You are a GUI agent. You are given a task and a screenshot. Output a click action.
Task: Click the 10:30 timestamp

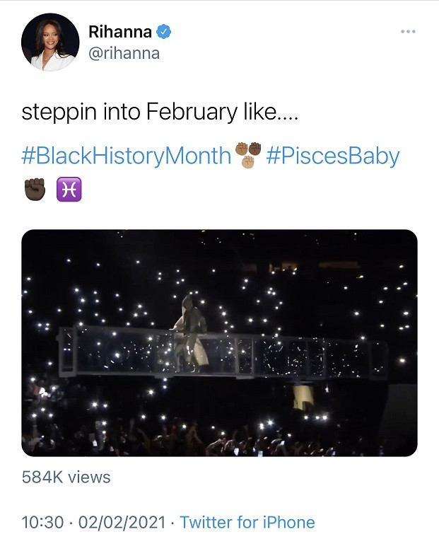[x=40, y=523]
